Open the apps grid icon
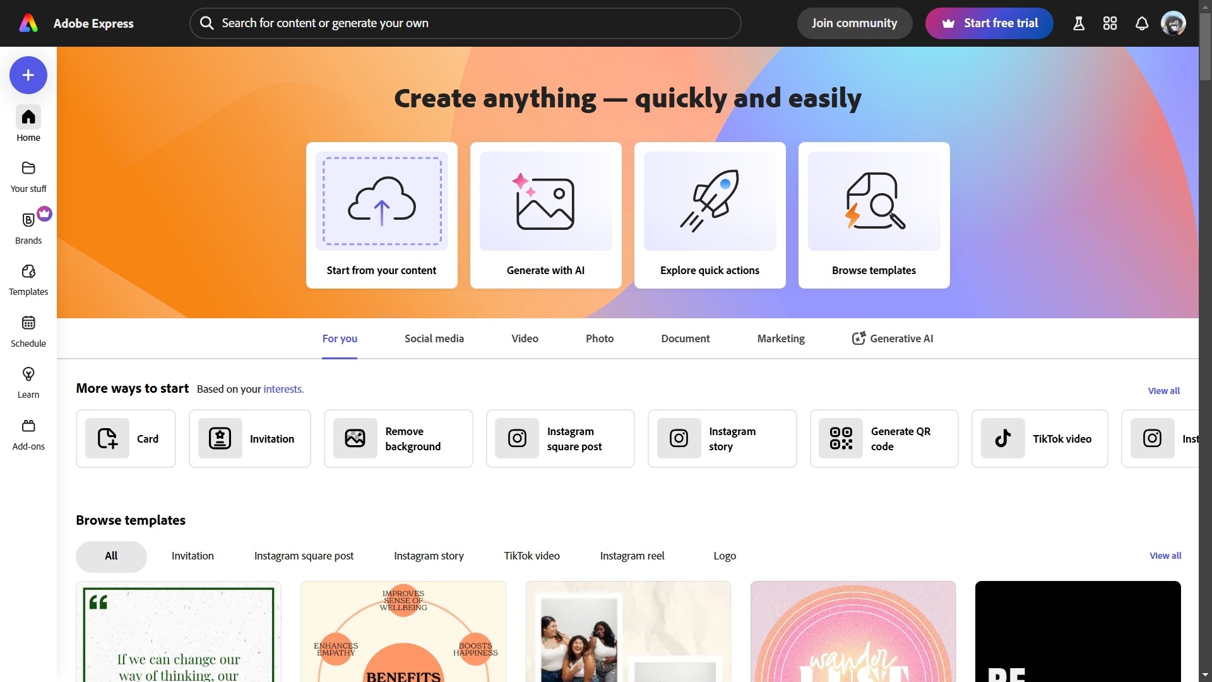The image size is (1212, 682). click(x=1110, y=23)
